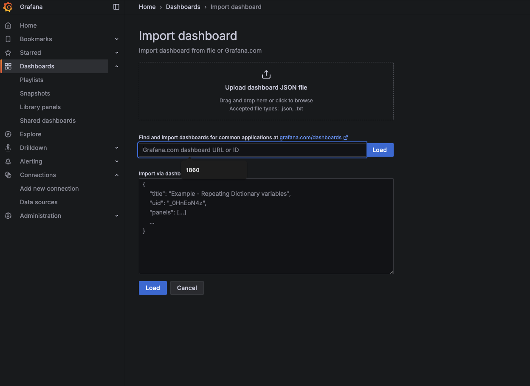This screenshot has width=530, height=386.
Task: Click the Cancel button
Action: [187, 288]
